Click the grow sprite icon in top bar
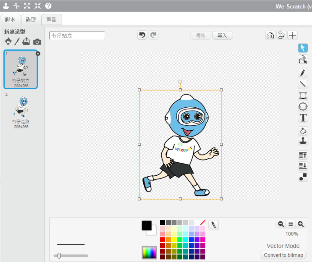This screenshot has height=262, width=312. (27, 6)
